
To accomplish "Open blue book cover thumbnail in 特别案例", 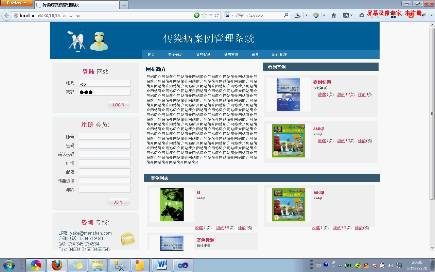I will click(288, 94).
